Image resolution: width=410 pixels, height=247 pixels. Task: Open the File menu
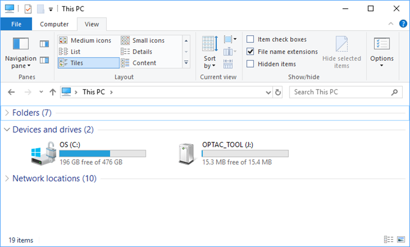point(16,24)
